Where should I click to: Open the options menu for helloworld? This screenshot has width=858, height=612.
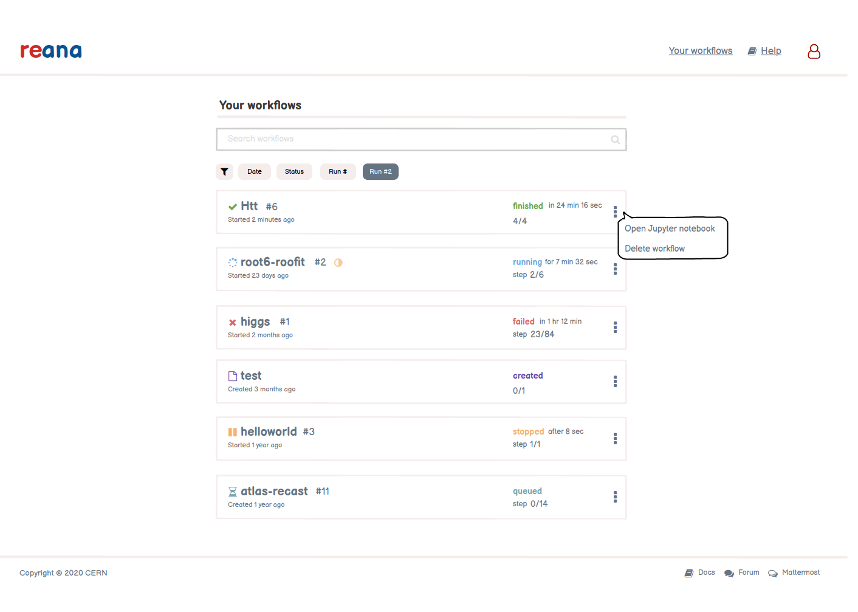615,439
